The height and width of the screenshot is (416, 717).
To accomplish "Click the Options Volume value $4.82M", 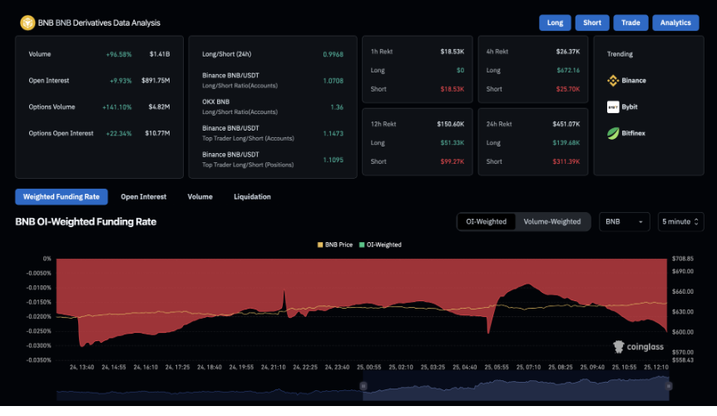I will [x=159, y=107].
